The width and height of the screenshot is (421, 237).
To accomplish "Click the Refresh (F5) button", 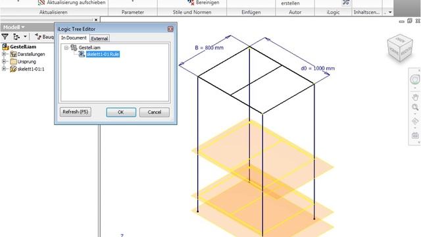I will [76, 112].
